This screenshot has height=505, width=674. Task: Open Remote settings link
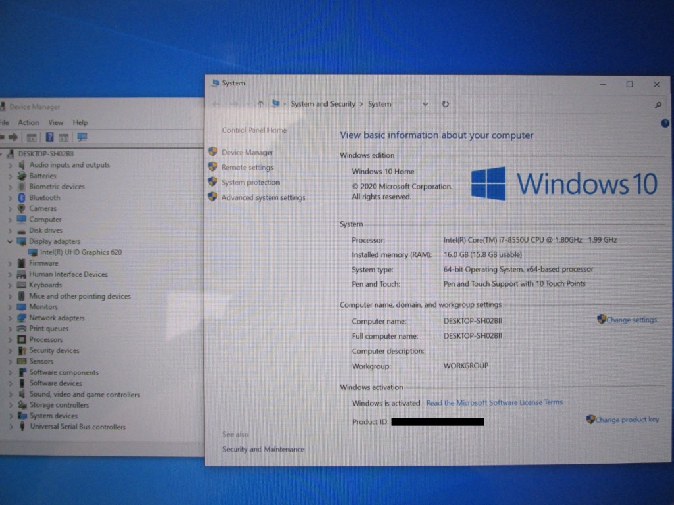coord(247,168)
